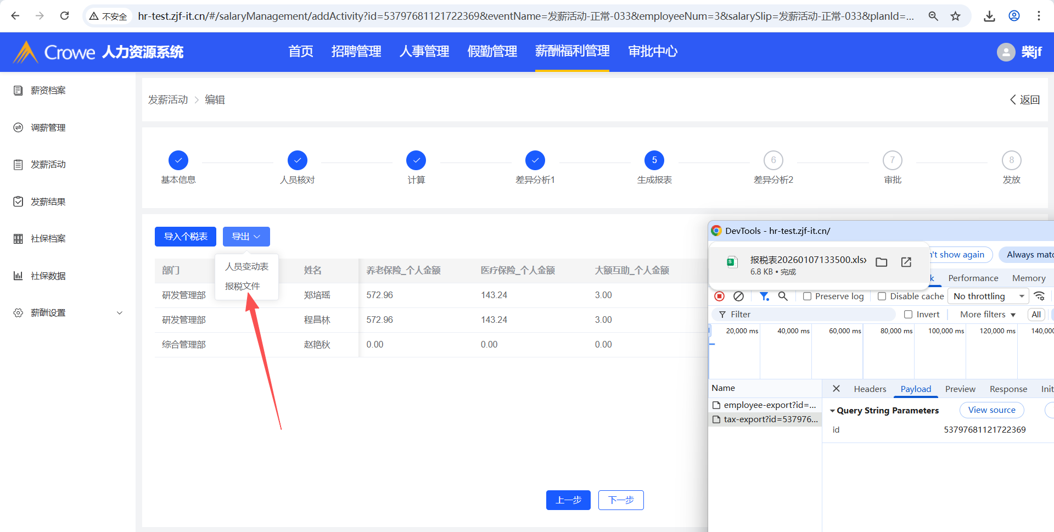Screen dimensions: 1054x532
Task: Open downloaded xlsx file in new window icon
Action: tap(906, 262)
